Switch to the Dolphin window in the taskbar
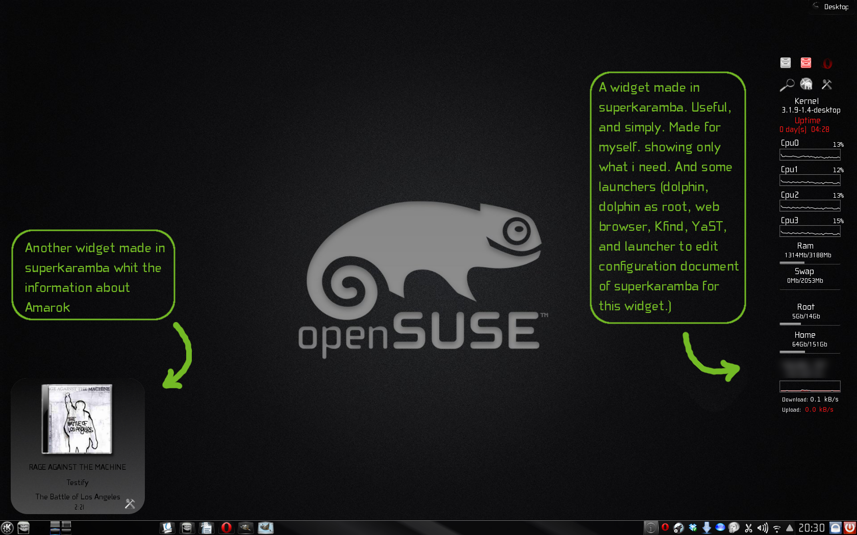This screenshot has width=857, height=535. coord(187,528)
